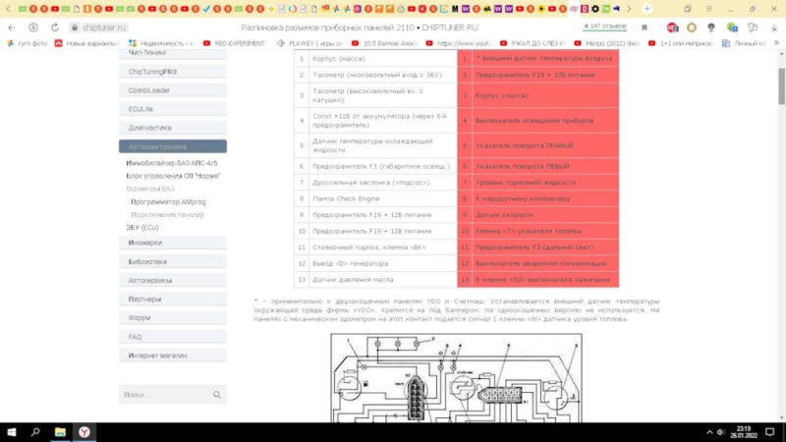786x442 pixels.
Task: Open the Google Photos bookmark
Action: click(x=28, y=43)
